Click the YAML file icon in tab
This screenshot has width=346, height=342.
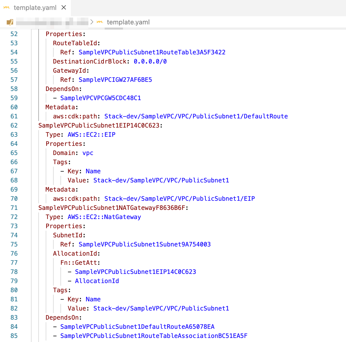pos(7,8)
